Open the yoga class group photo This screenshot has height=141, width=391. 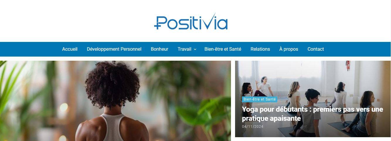click(x=313, y=99)
